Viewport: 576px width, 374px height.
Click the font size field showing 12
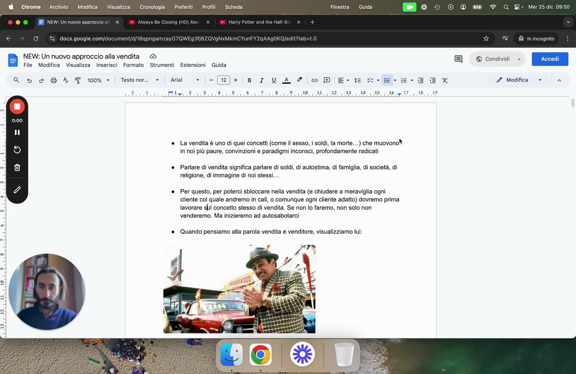click(x=223, y=80)
